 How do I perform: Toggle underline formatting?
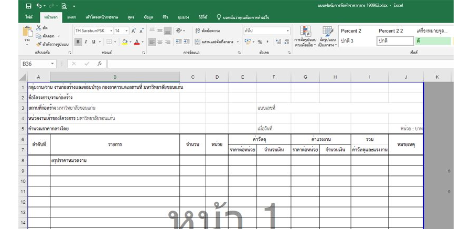pyautogui.click(x=94, y=42)
